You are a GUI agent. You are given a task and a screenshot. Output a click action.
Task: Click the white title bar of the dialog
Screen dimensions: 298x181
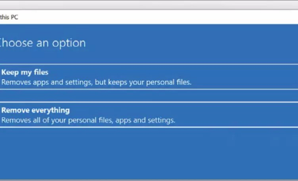149,17
